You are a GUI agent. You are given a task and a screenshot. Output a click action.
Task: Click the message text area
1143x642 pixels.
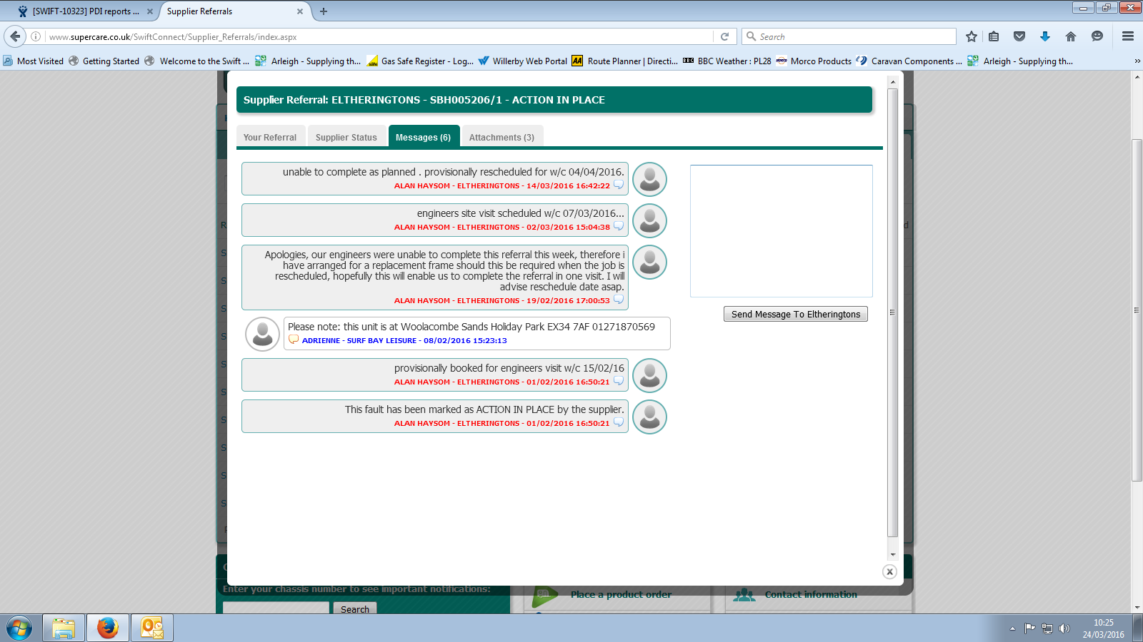(781, 230)
